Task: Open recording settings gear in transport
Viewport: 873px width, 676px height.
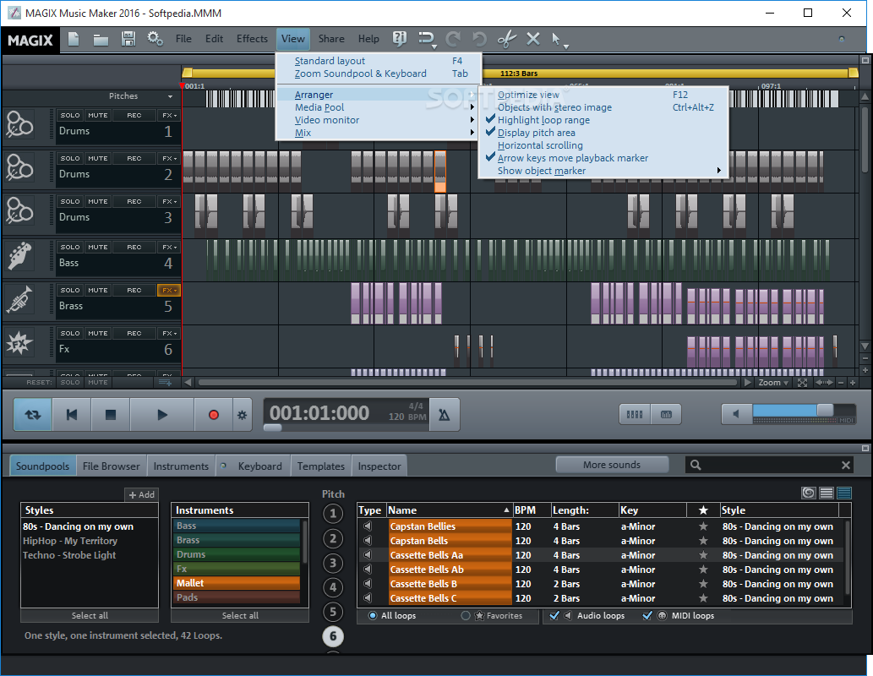Action: 242,415
